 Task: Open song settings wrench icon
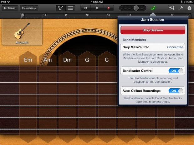click(x=181, y=8)
